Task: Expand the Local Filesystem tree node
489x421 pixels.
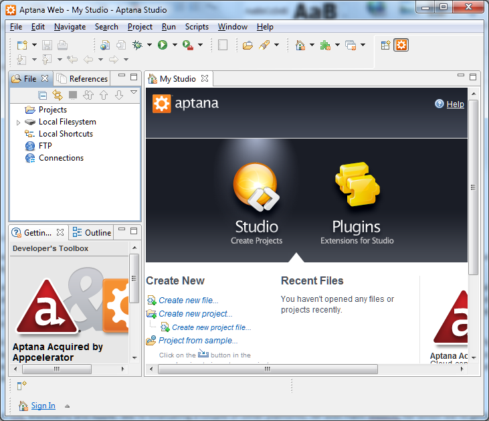Action: click(18, 122)
